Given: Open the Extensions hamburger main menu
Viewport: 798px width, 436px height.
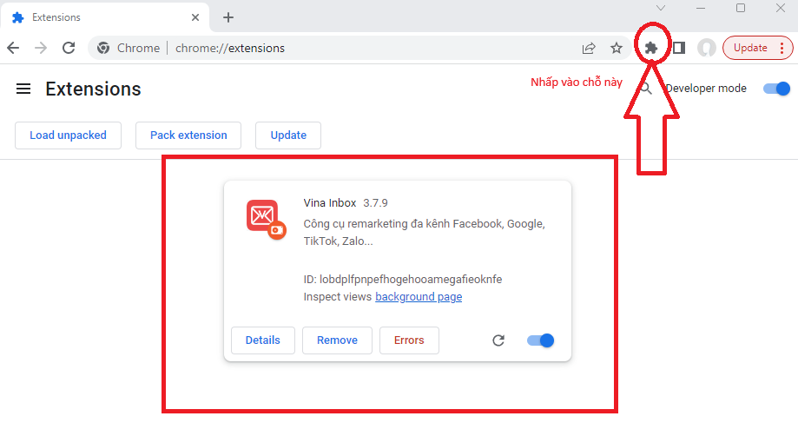Looking at the screenshot, I should coord(23,89).
